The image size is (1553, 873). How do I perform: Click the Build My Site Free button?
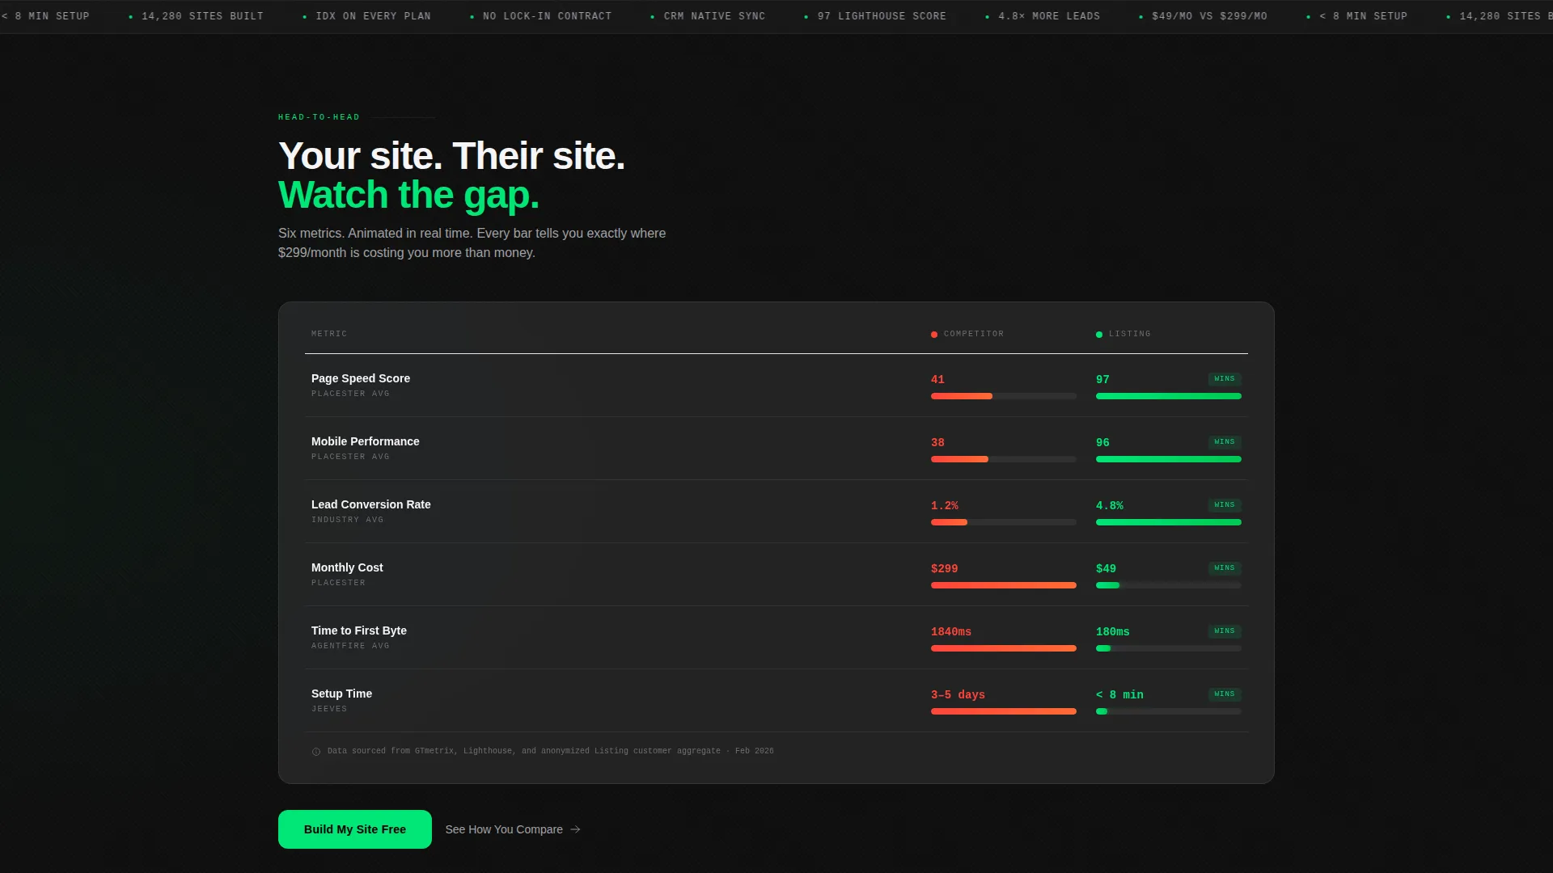point(354,829)
